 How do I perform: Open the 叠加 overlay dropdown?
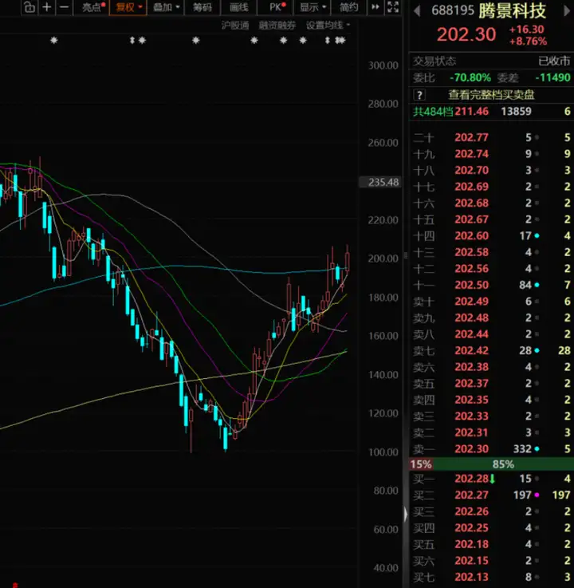[167, 7]
